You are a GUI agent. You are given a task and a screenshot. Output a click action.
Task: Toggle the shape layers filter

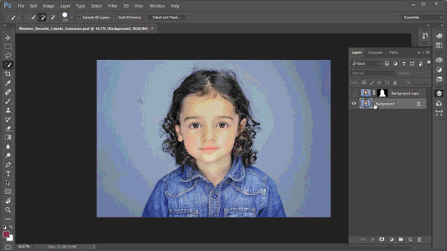point(412,63)
